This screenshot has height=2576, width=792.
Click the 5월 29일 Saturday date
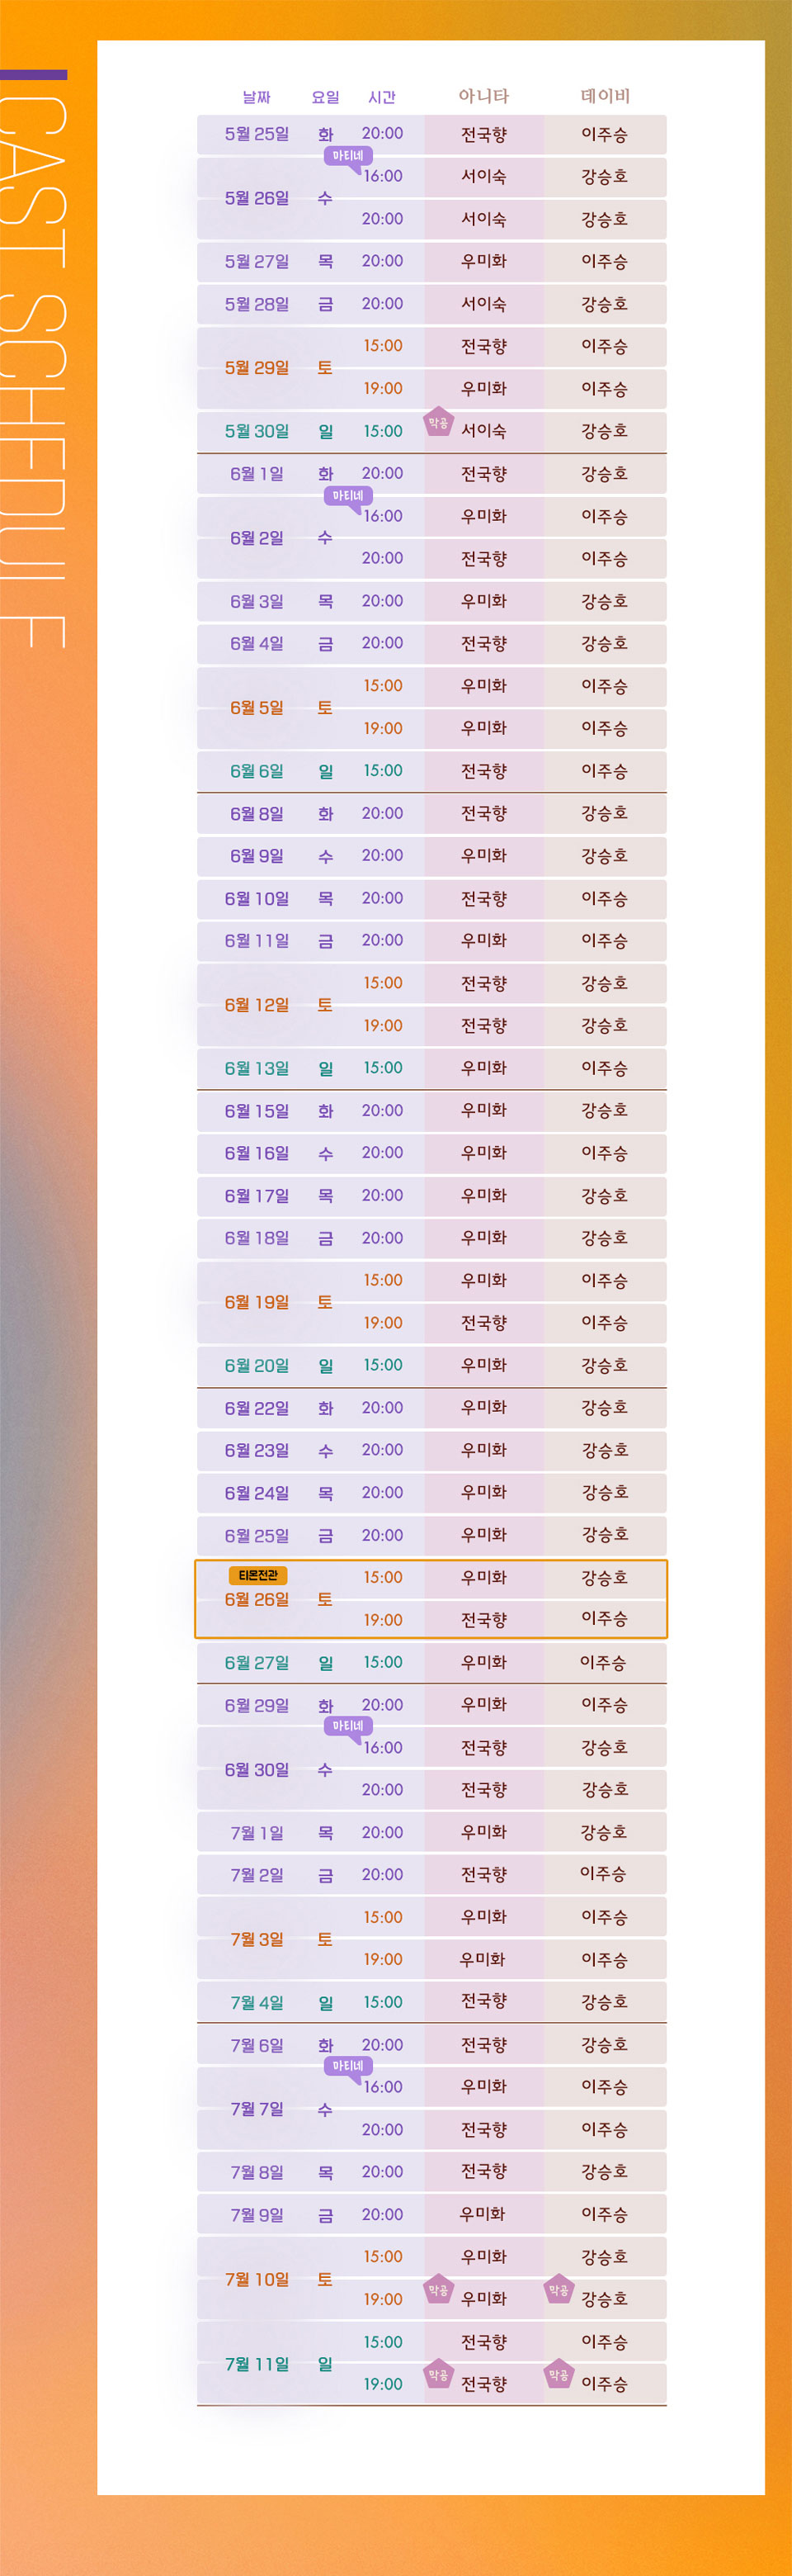[x=257, y=368]
